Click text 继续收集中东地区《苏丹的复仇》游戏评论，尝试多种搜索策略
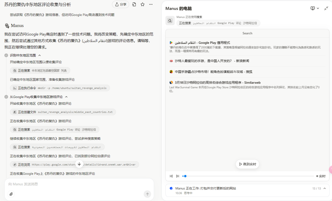Screen dimensions: 332x201 tap(55, 139)
